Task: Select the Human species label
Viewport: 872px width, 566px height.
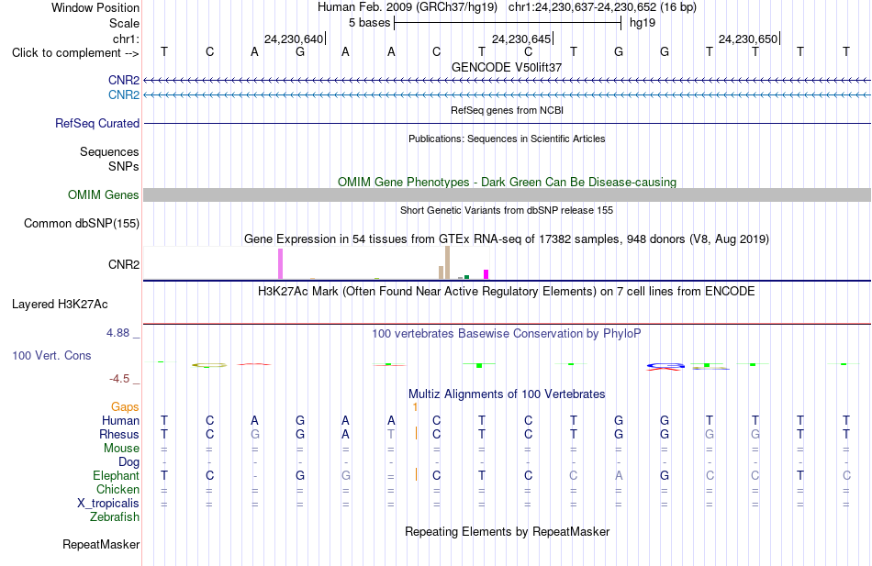Action: click(120, 420)
